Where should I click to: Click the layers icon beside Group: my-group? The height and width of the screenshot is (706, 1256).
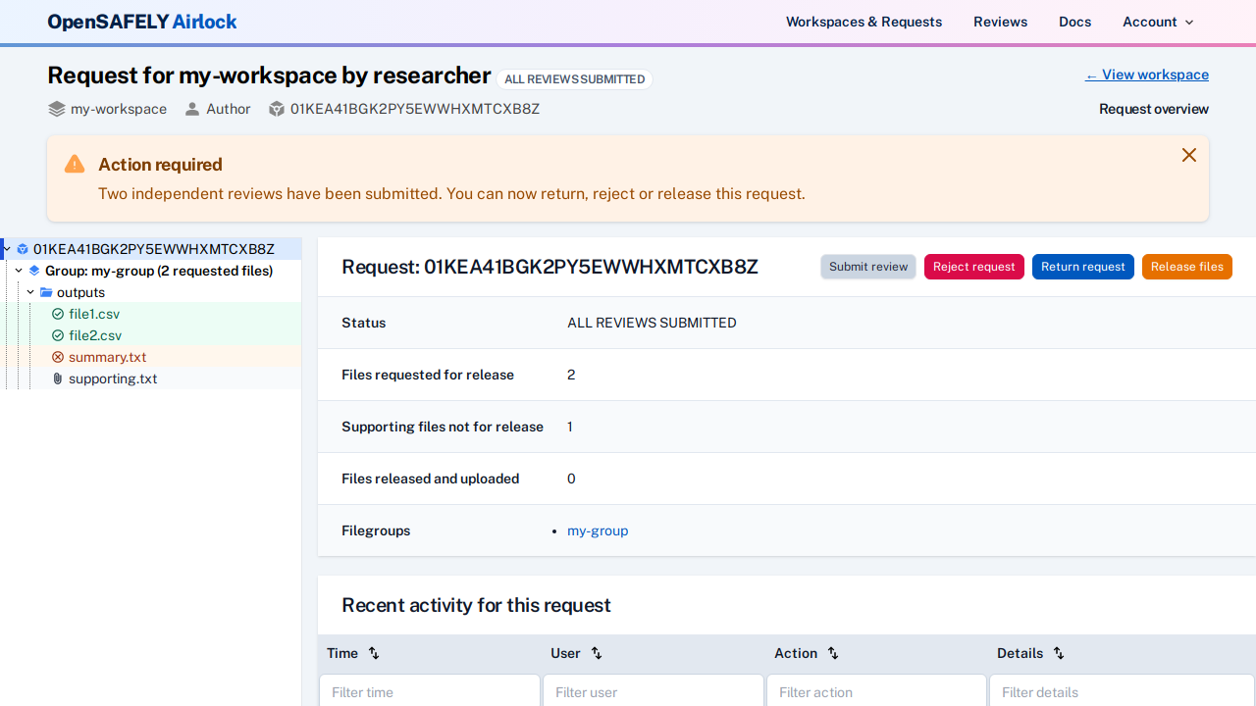pyautogui.click(x=34, y=271)
